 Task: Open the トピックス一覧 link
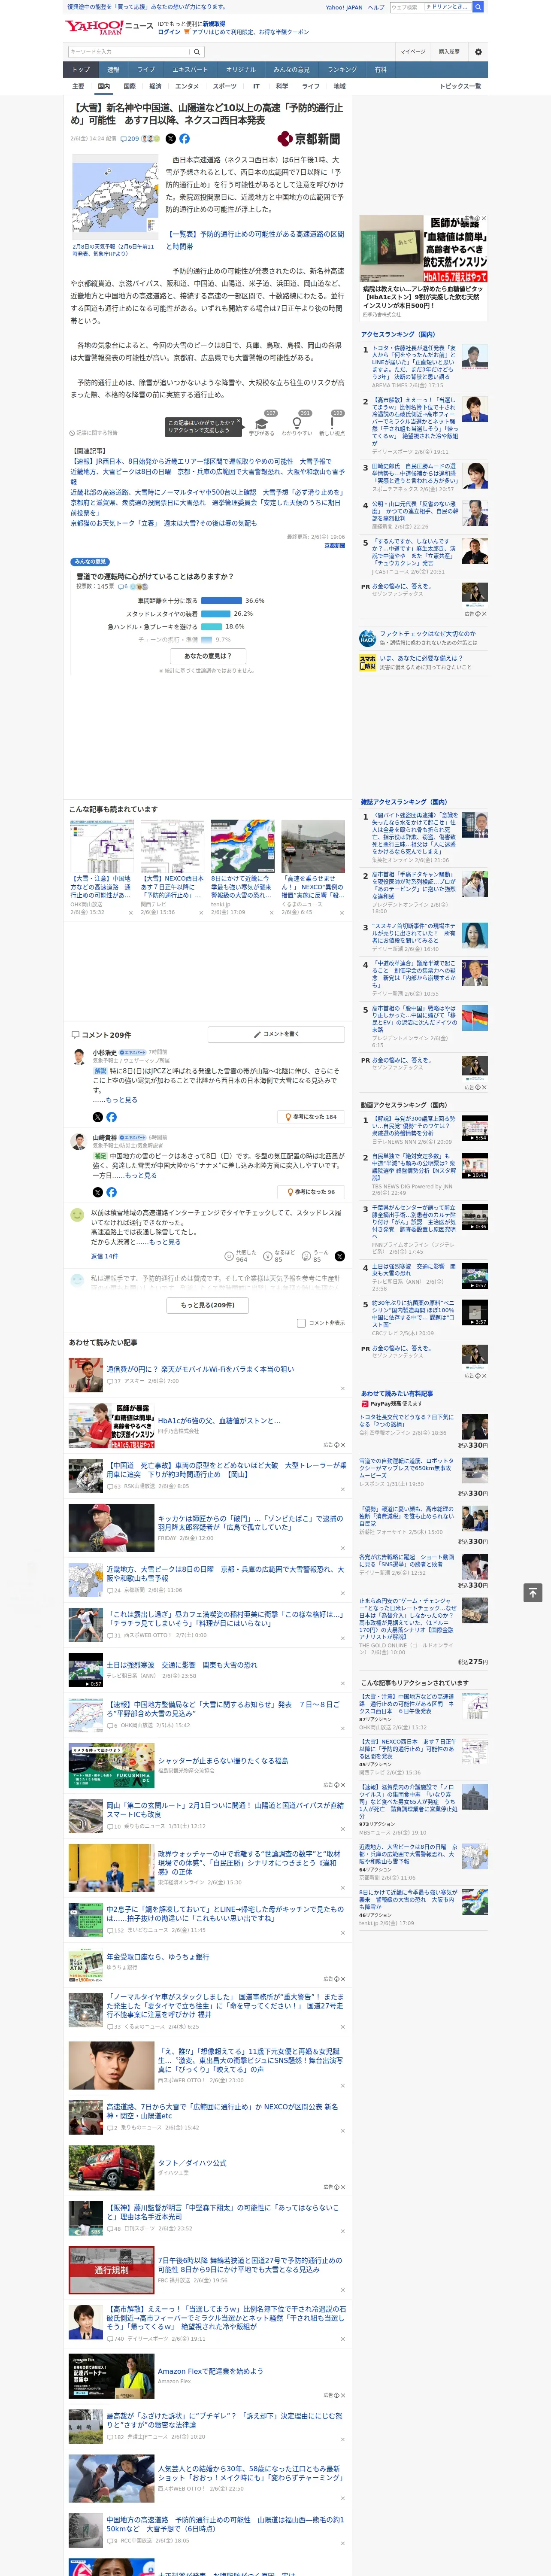(460, 86)
